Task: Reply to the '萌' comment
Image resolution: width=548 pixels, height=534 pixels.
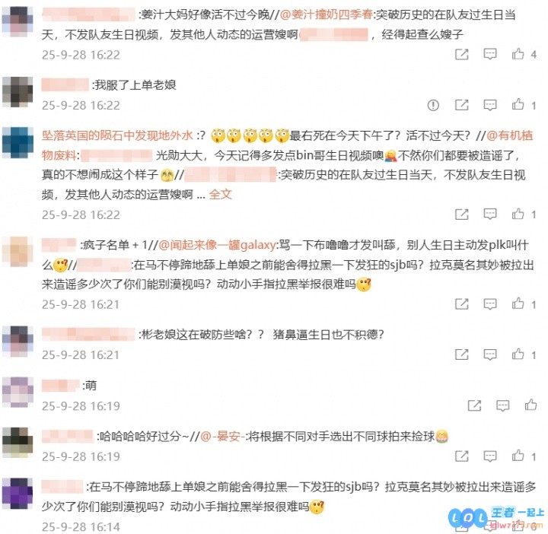Action: (x=503, y=405)
